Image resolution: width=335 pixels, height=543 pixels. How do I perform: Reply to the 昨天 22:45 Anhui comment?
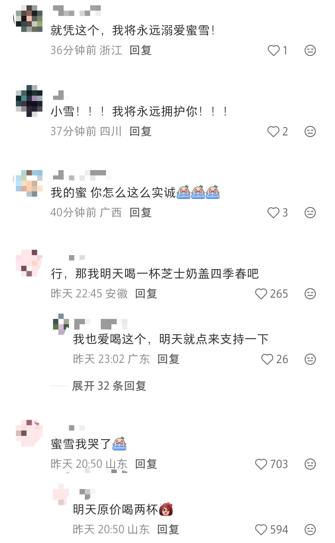[146, 294]
